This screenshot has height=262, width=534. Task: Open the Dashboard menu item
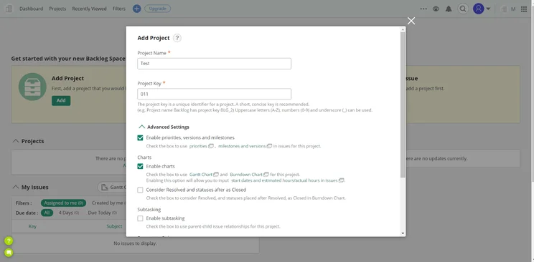(32, 9)
